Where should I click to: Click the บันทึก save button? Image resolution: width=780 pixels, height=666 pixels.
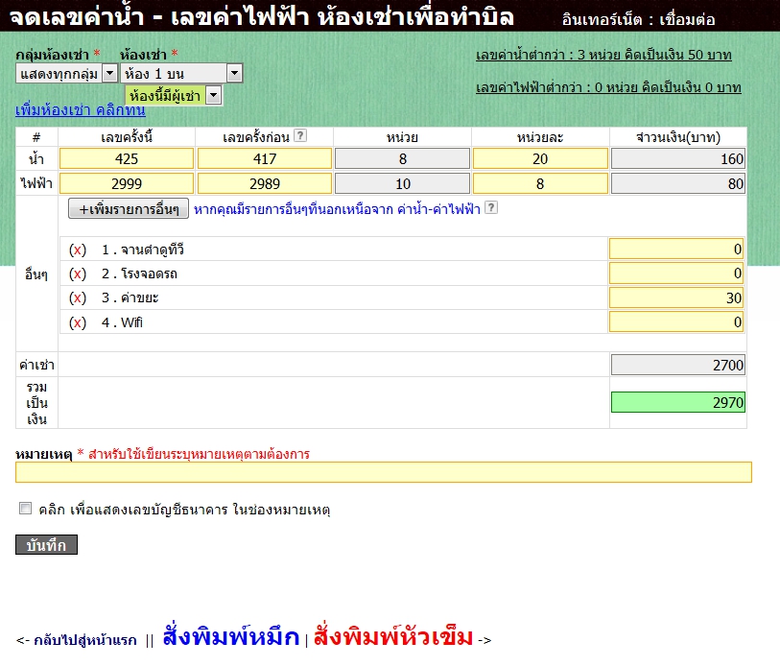pos(46,545)
